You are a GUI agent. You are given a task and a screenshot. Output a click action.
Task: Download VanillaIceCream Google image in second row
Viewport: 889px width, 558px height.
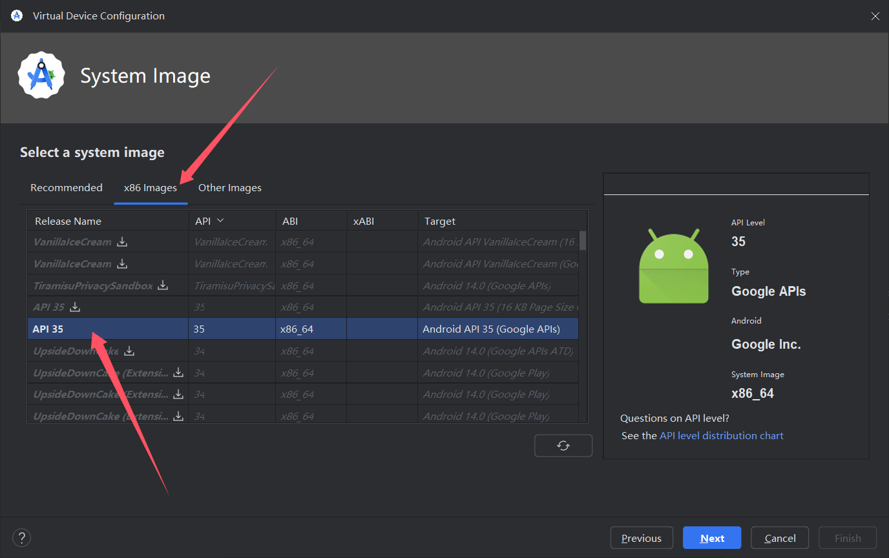pos(122,264)
